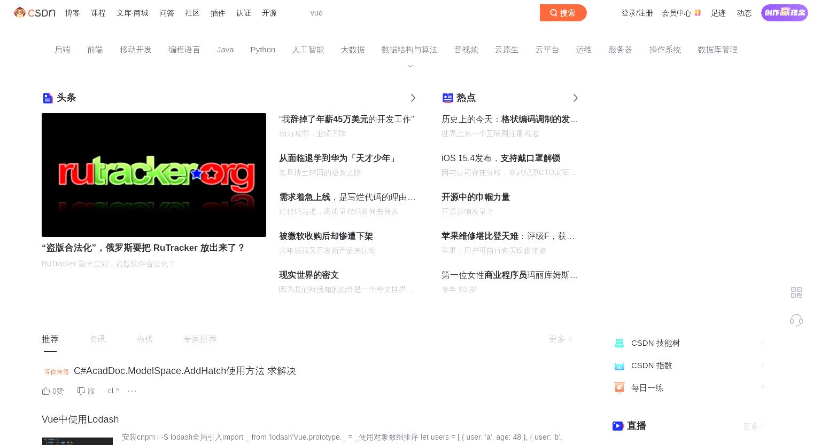Open the 插件 menu

pyautogui.click(x=218, y=13)
